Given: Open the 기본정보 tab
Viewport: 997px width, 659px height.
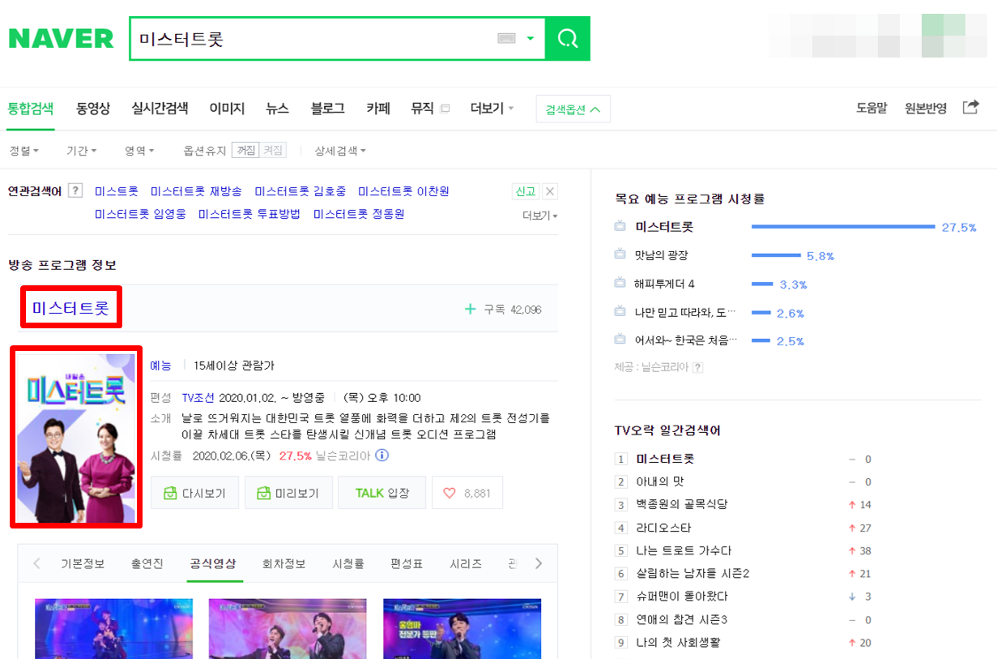Looking at the screenshot, I should click(83, 564).
